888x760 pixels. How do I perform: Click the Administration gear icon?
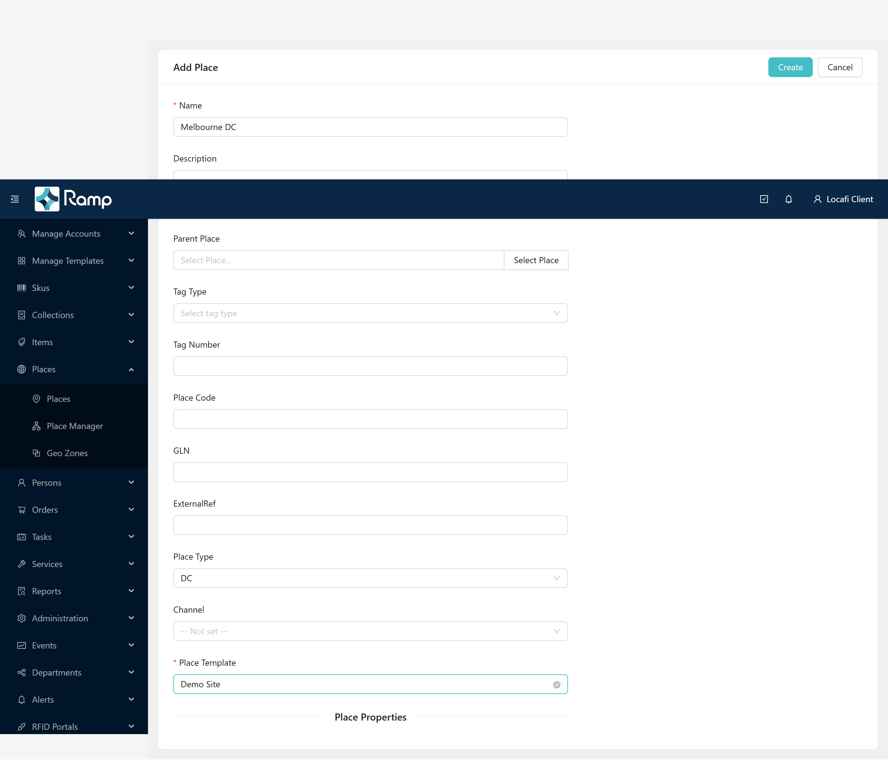tap(21, 619)
